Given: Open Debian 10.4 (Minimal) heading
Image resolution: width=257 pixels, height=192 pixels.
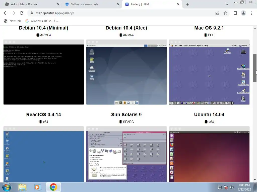Looking at the screenshot, I should (x=44, y=28).
